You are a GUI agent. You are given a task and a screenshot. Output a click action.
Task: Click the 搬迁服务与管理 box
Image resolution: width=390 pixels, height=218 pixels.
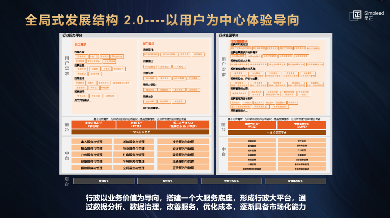(x=183, y=148)
